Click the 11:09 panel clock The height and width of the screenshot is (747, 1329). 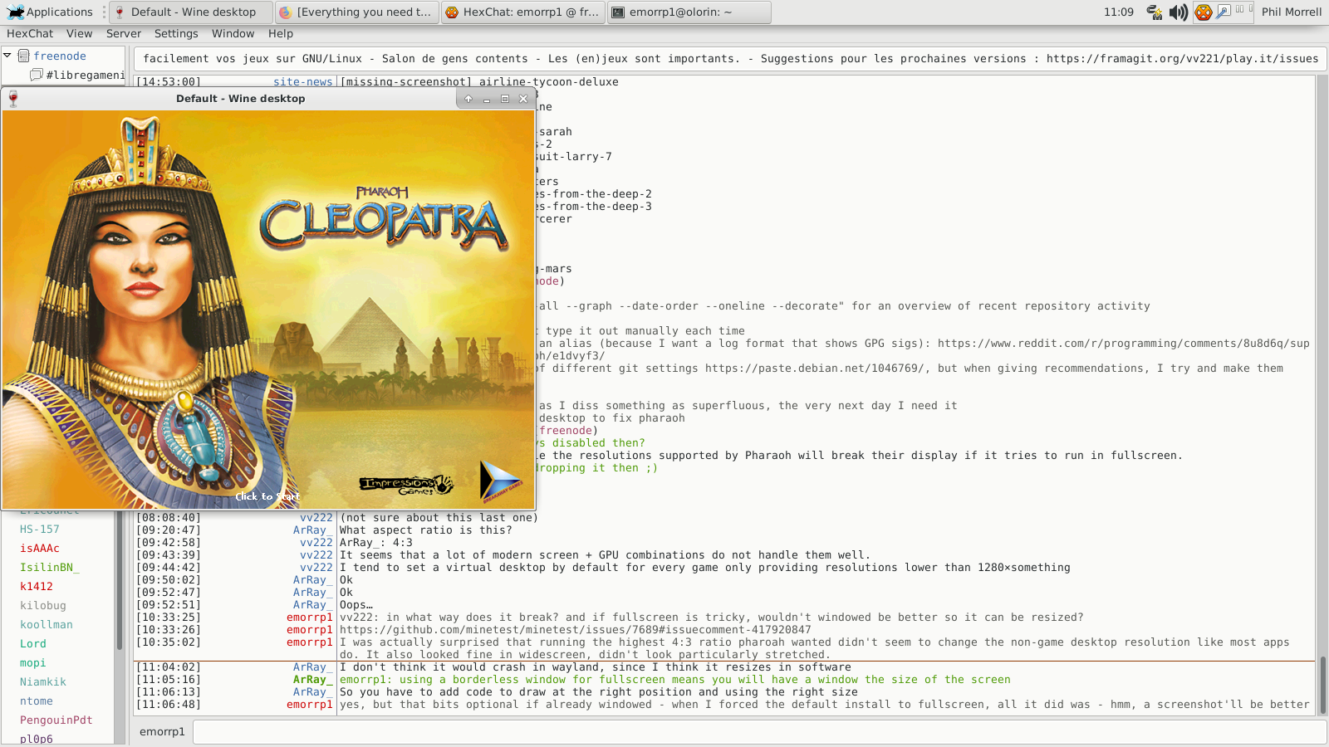(1119, 12)
